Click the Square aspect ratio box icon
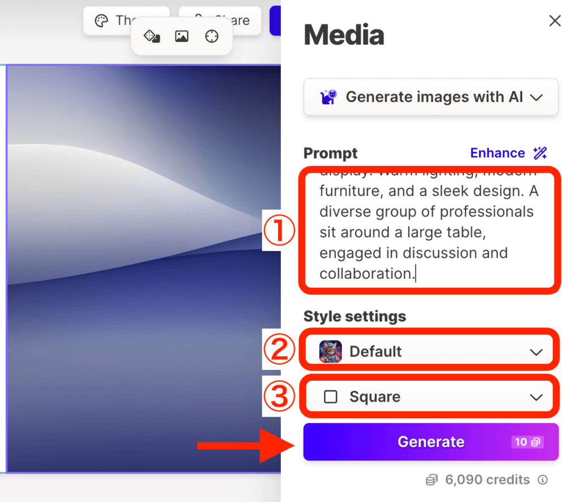The height and width of the screenshot is (502, 580). pos(330,397)
